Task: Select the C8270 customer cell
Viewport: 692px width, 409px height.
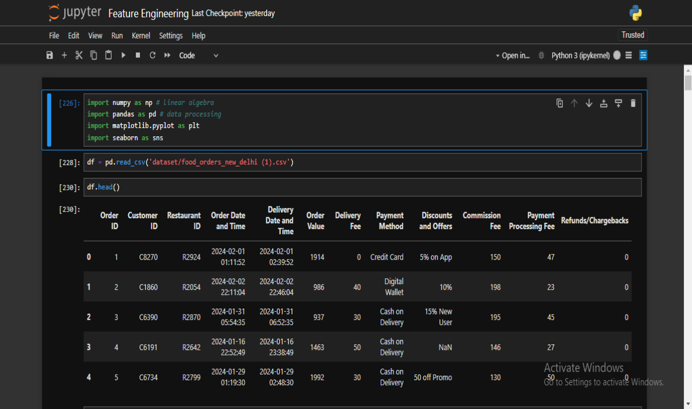Action: click(x=149, y=257)
